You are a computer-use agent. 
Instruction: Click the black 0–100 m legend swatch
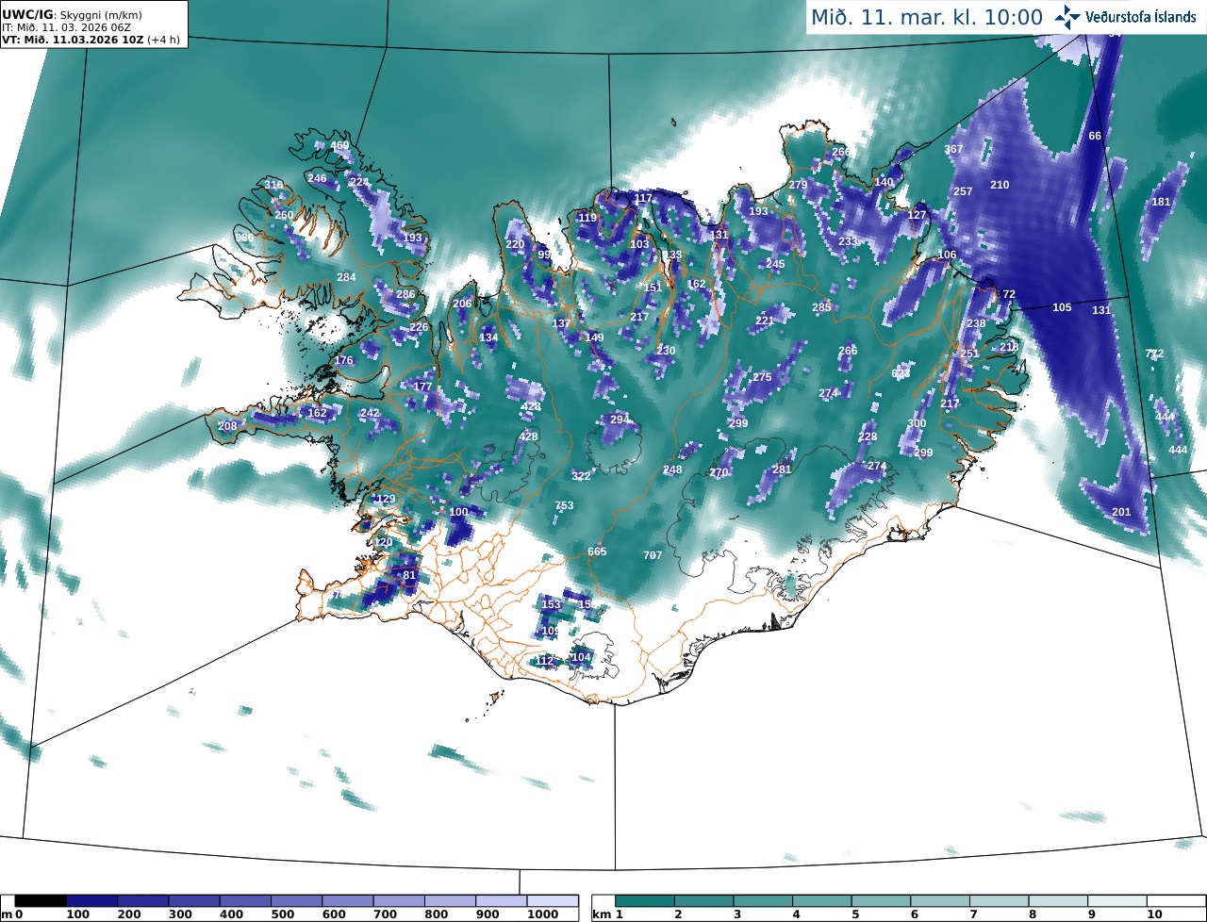pyautogui.click(x=41, y=901)
